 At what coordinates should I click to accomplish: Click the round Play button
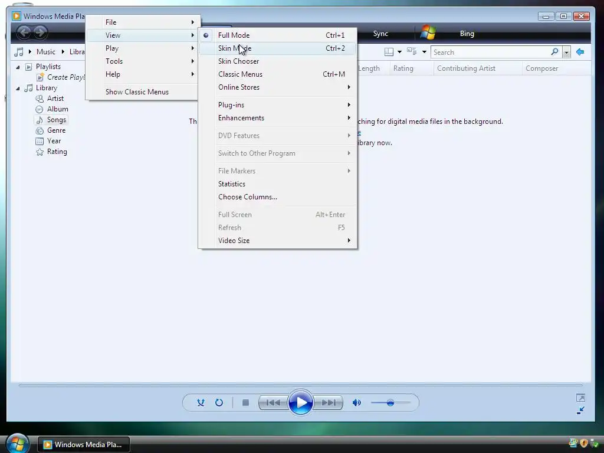pos(300,402)
